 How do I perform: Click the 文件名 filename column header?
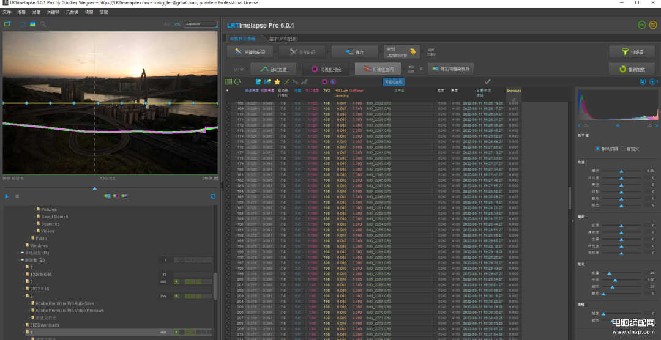[x=399, y=90]
